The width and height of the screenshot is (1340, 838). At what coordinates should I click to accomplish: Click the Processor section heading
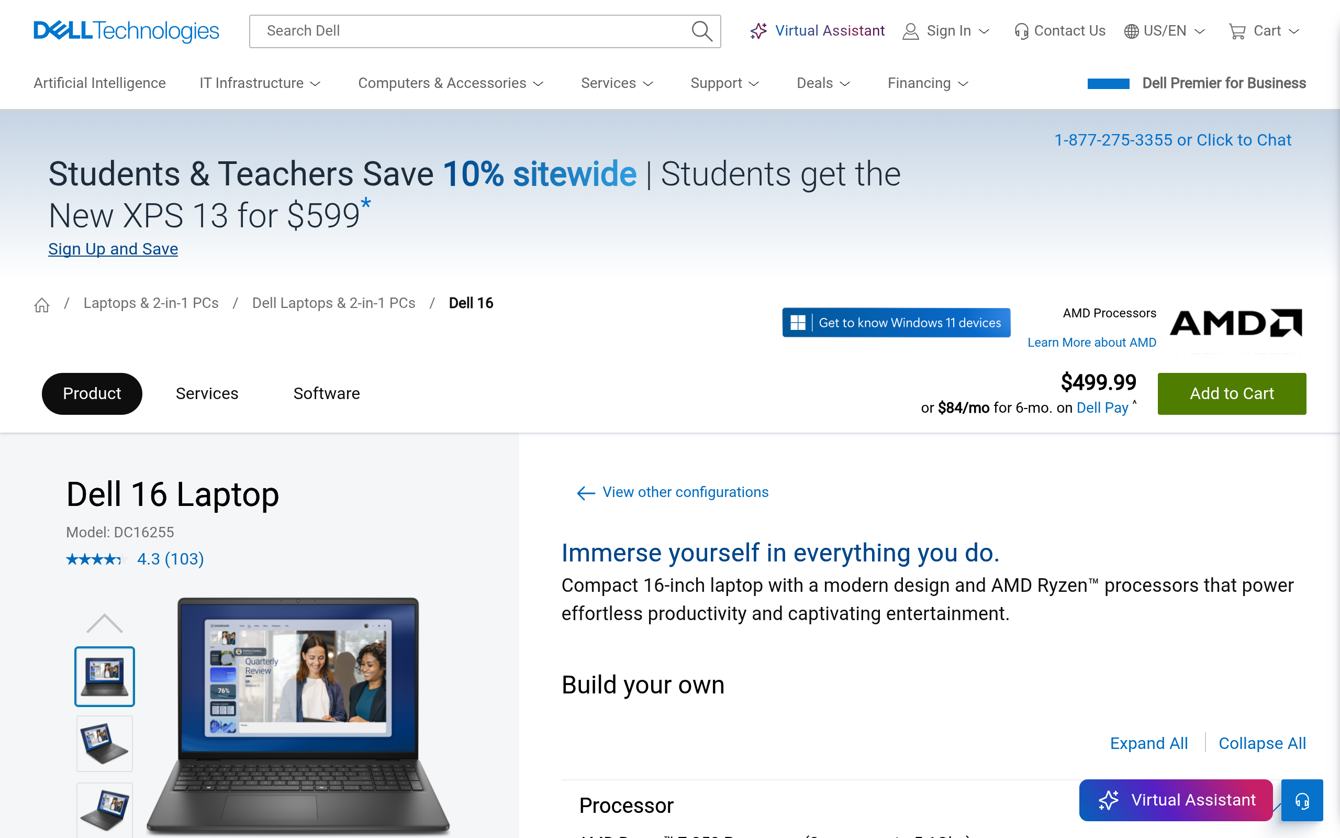pyautogui.click(x=626, y=806)
